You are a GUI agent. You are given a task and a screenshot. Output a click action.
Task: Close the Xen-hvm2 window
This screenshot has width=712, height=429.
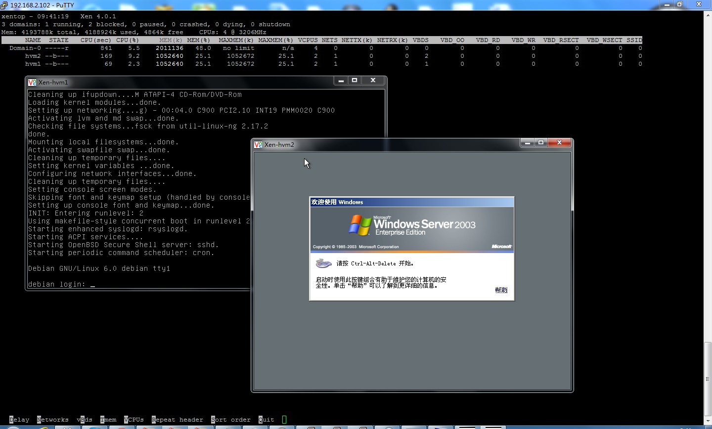click(x=560, y=142)
